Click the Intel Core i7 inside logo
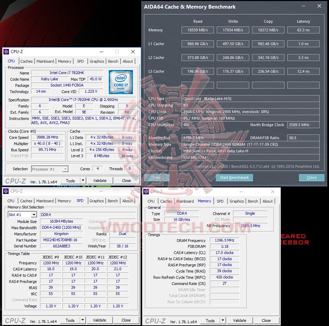The height and width of the screenshot is (326, 329). pos(120,82)
